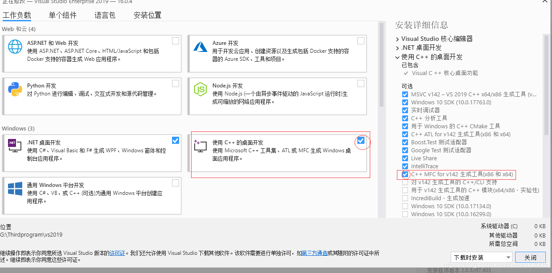Select the 通用 Windows 平台开发 workload title
552x273 pixels.
coord(56,185)
